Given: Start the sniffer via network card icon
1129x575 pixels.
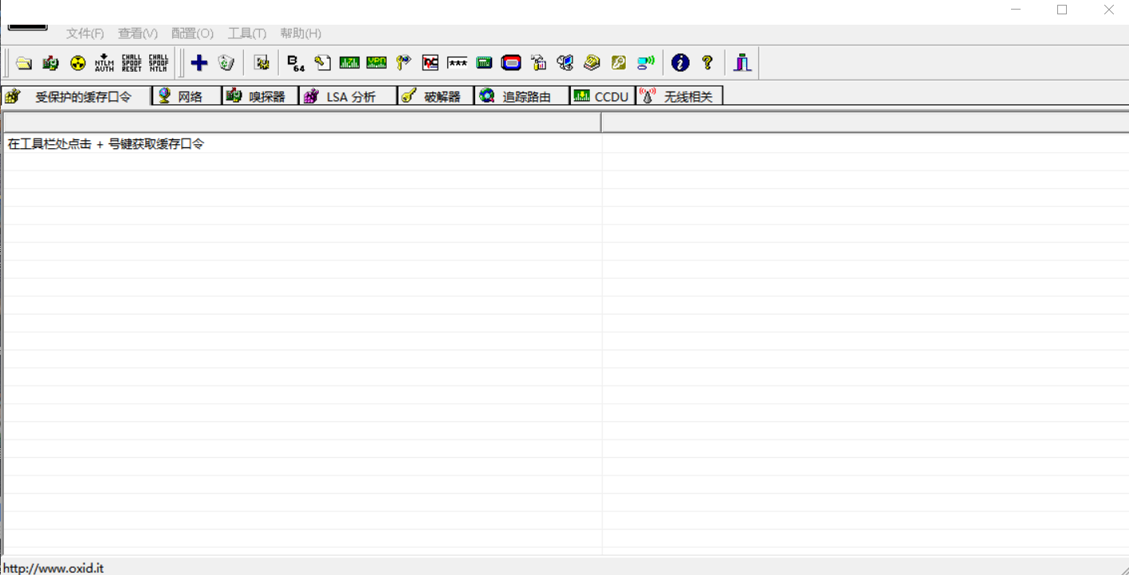Looking at the screenshot, I should click(x=51, y=63).
